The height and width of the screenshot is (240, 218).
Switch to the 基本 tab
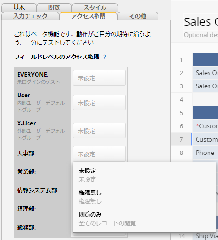pos(19,8)
